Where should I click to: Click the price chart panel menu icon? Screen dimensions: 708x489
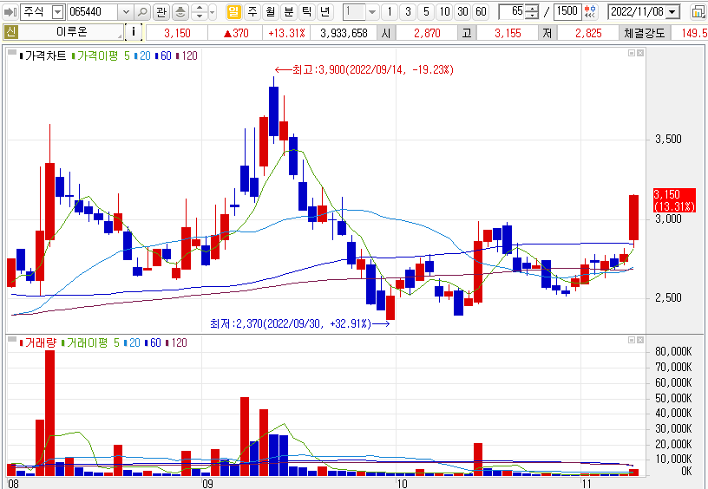point(14,52)
